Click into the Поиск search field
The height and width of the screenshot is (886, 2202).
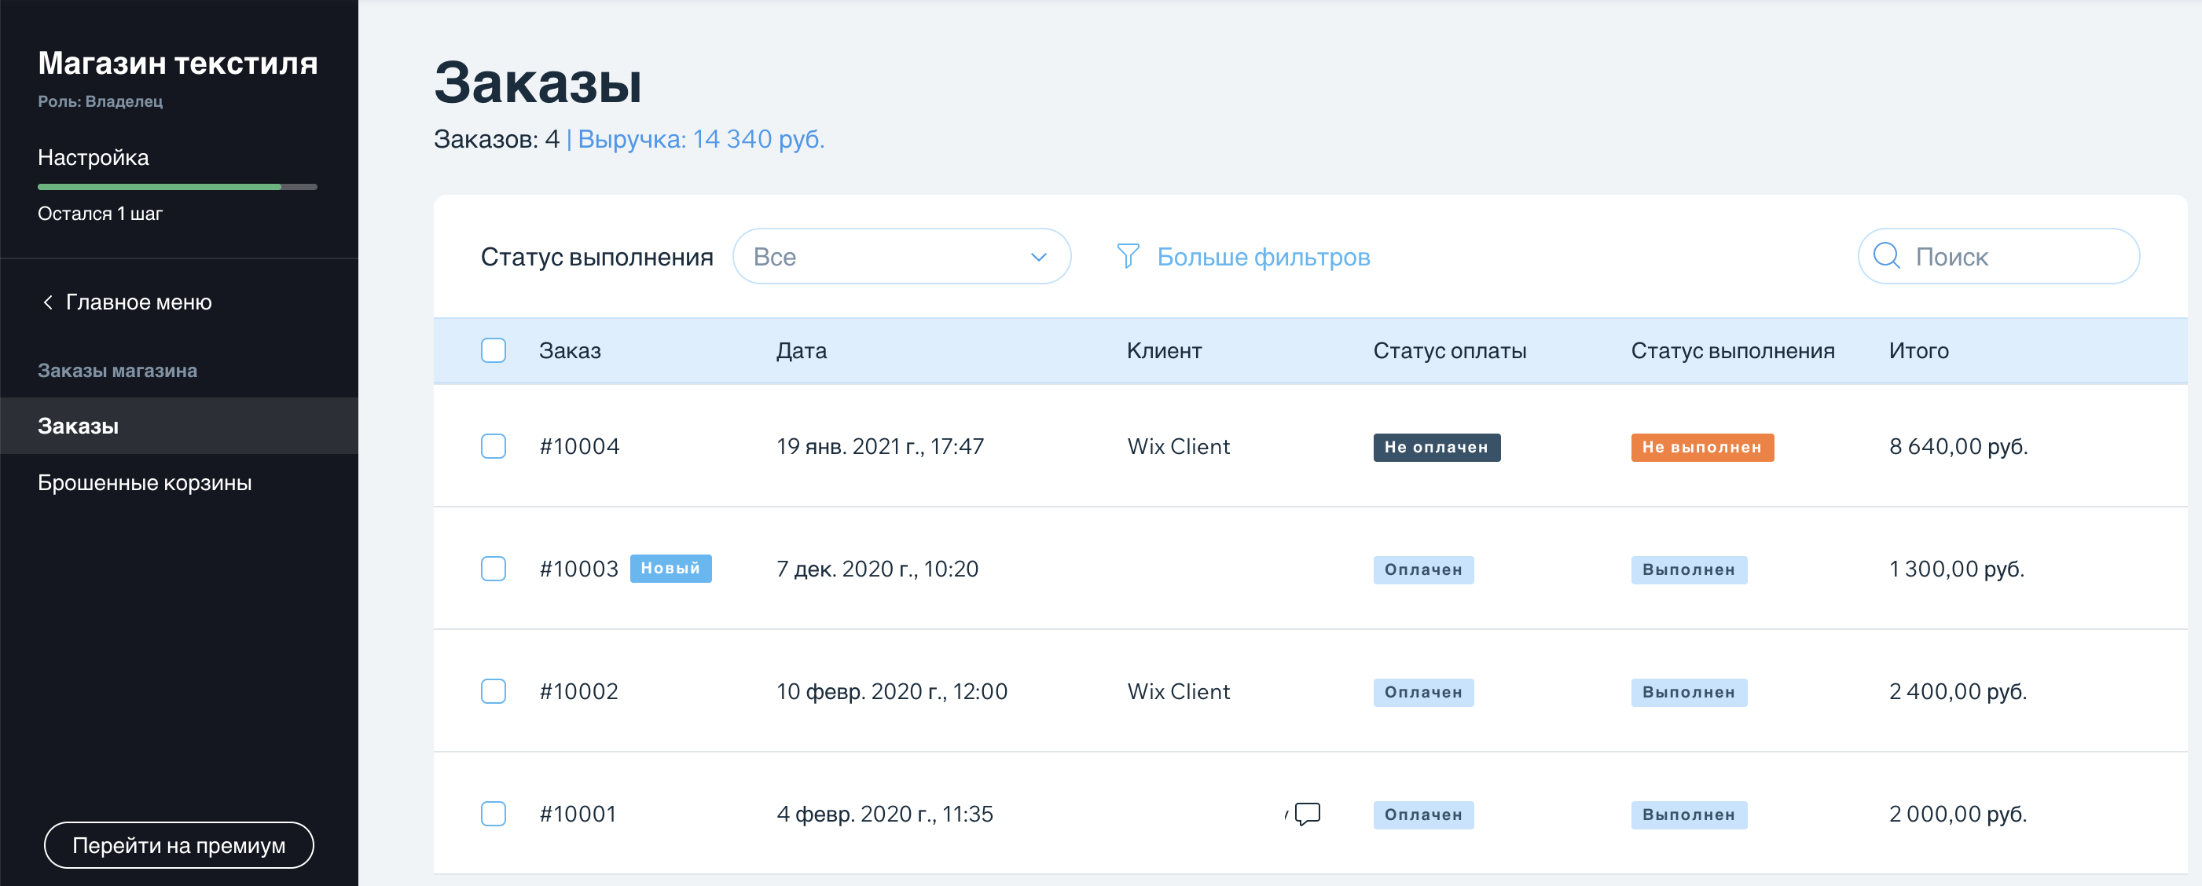(x=1998, y=256)
